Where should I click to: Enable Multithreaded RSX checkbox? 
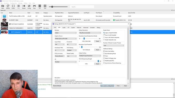click(104, 61)
